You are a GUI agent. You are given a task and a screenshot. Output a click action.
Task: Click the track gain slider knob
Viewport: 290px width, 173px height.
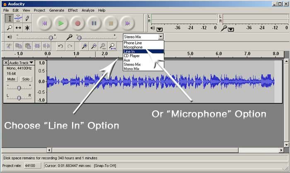click(19, 88)
